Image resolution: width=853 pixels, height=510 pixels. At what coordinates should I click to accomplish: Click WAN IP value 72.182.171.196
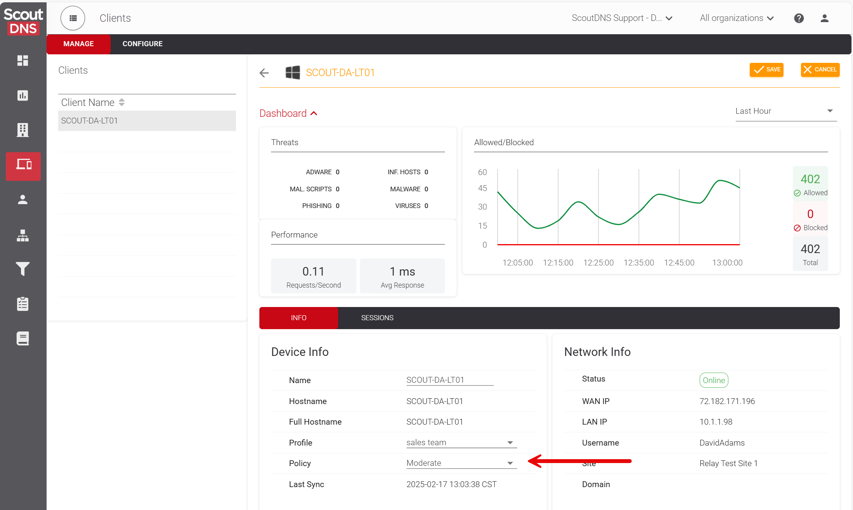tap(727, 401)
